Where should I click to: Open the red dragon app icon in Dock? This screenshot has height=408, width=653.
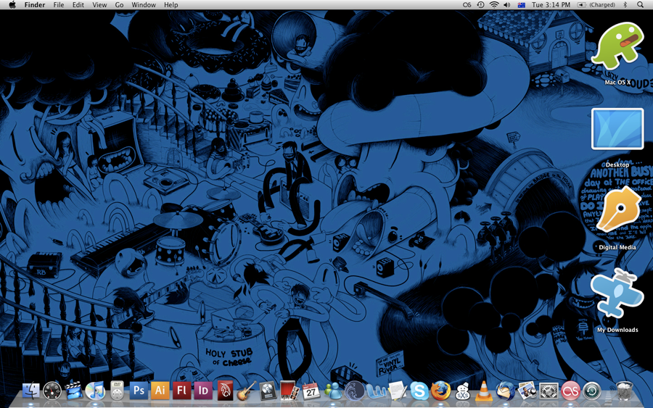[x=225, y=391]
